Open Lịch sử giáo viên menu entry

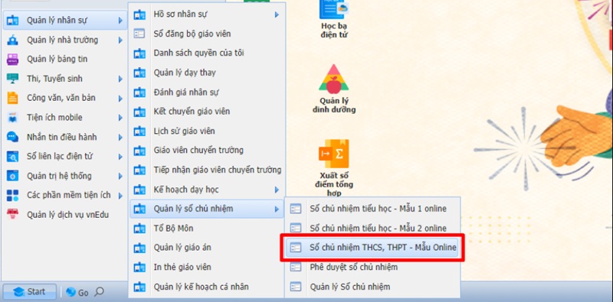(207, 131)
